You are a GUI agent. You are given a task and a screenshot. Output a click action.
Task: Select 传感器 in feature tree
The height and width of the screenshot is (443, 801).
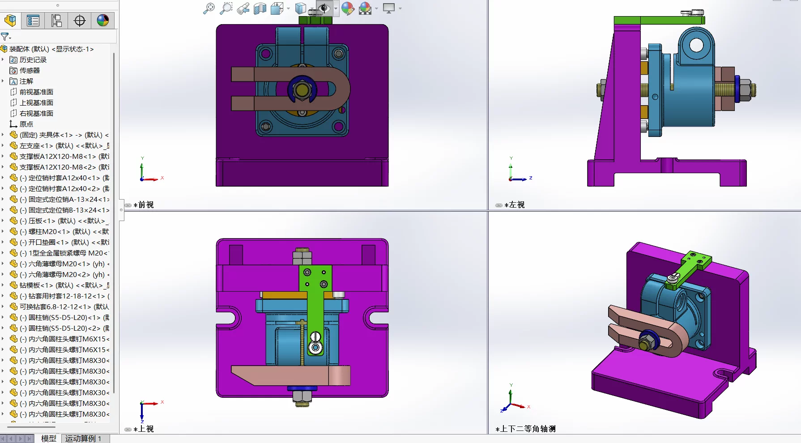25,70
